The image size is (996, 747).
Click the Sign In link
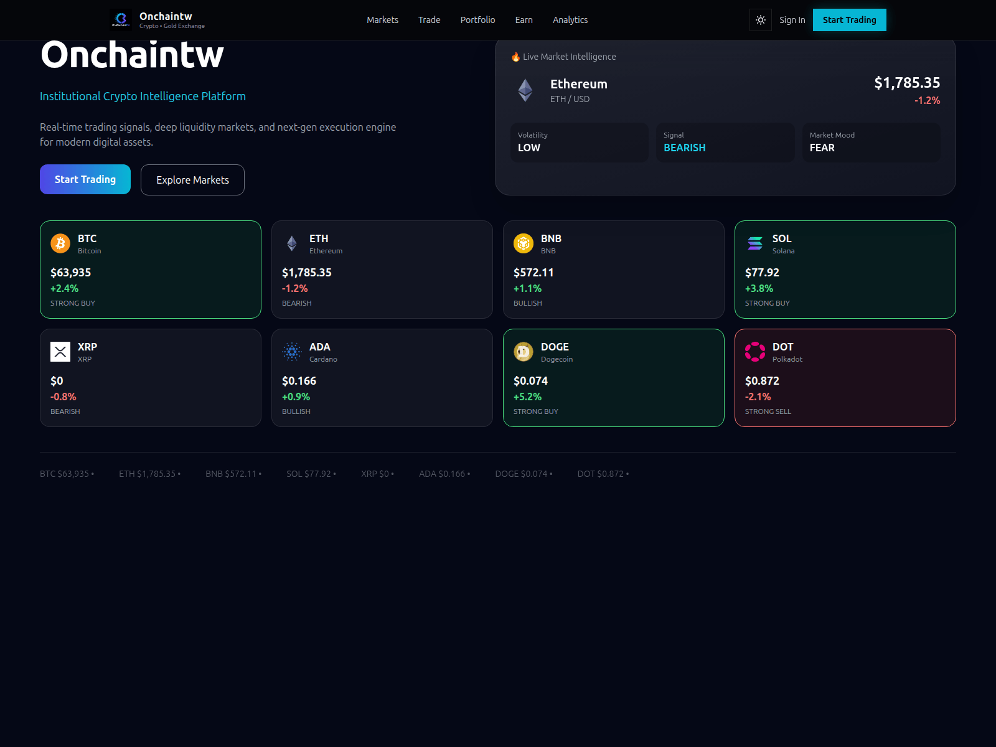point(792,20)
